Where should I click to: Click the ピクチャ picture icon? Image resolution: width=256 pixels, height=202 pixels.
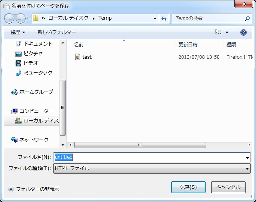[x=18, y=54]
